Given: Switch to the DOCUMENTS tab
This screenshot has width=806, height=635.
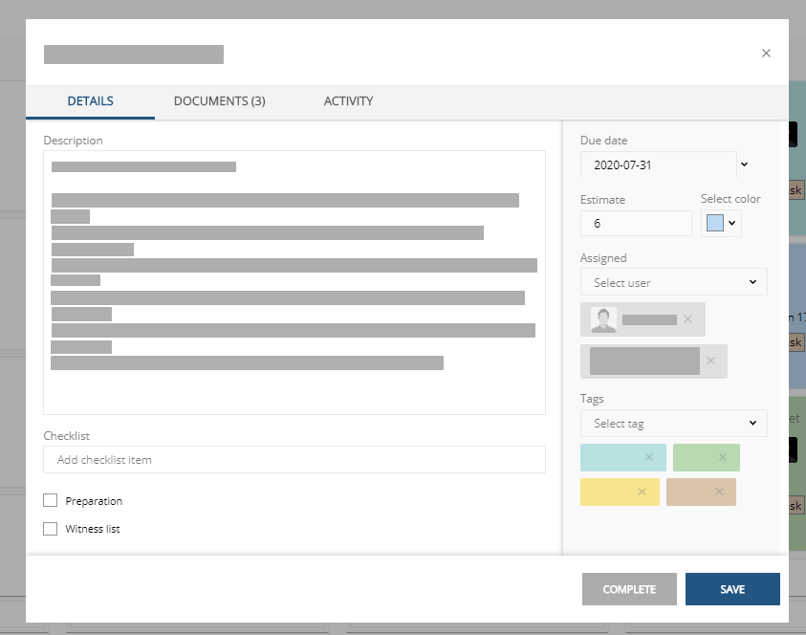Looking at the screenshot, I should [x=219, y=100].
